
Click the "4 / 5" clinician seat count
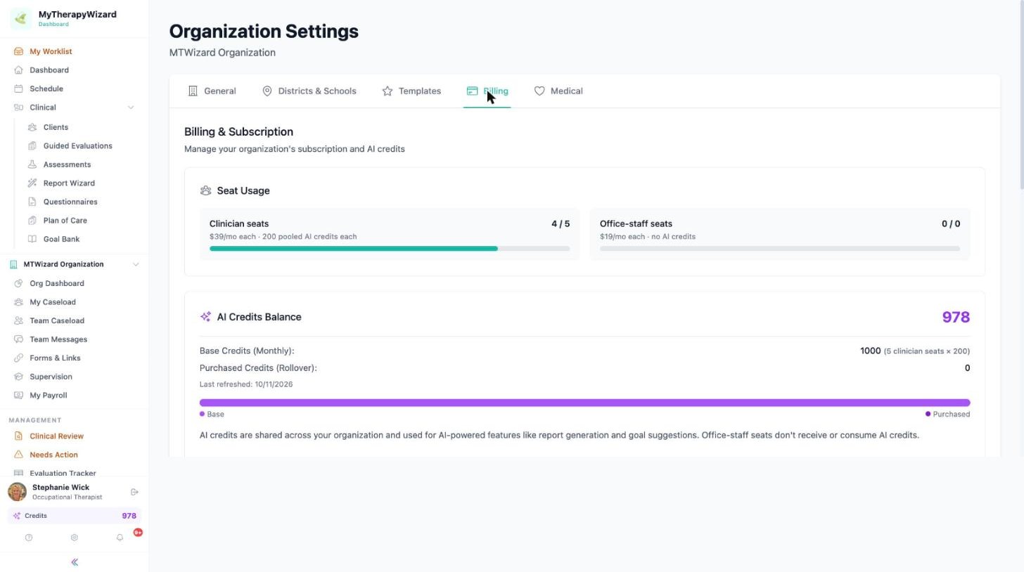[x=561, y=223]
